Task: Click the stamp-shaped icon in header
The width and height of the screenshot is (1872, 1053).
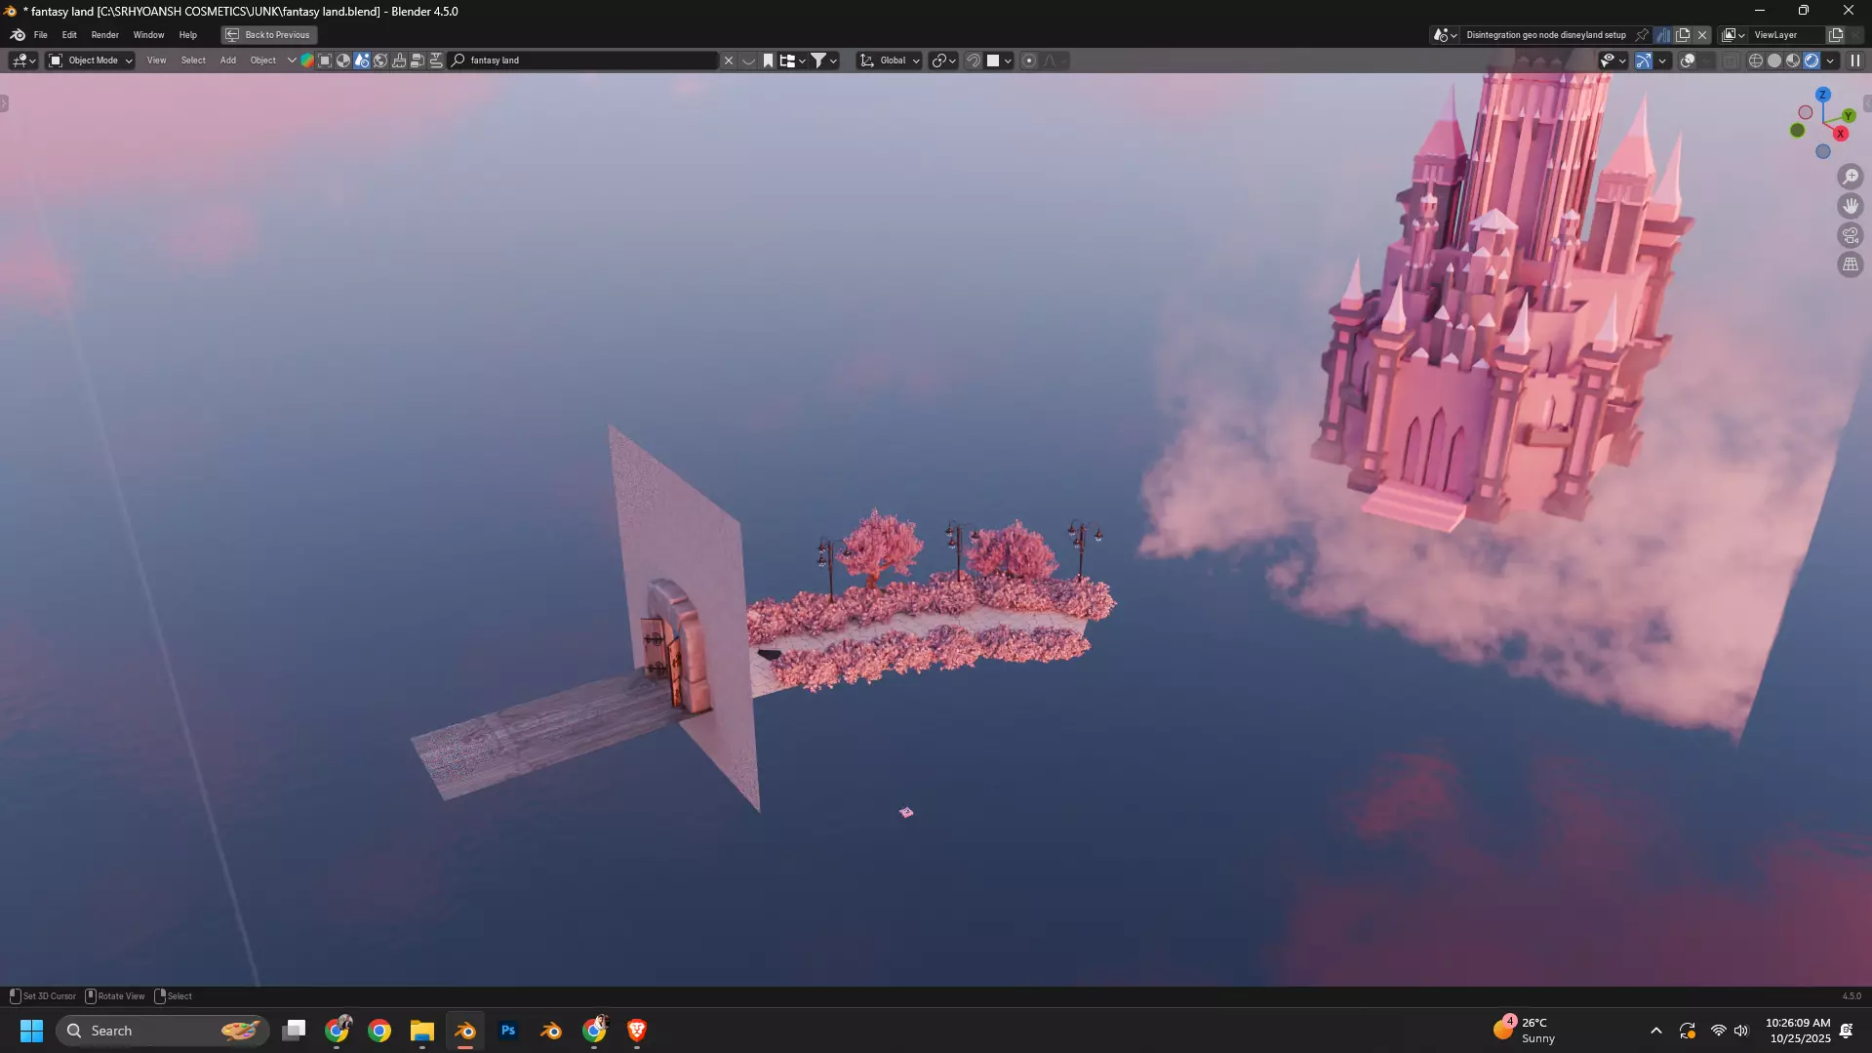Action: click(399, 61)
